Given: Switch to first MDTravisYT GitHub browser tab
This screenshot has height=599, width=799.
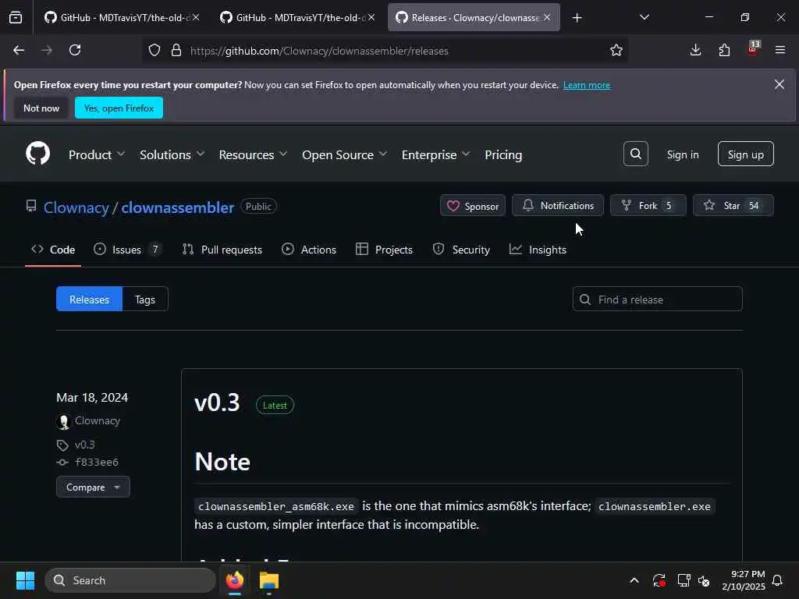Looking at the screenshot, I should (x=121, y=18).
